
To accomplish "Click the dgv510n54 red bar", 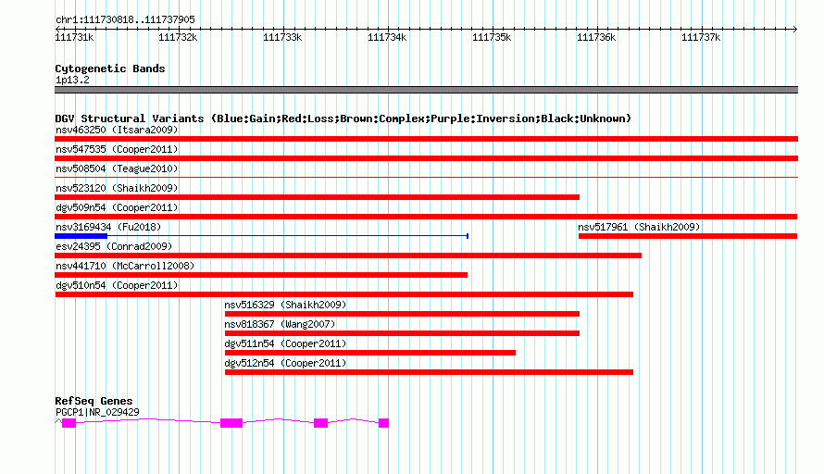I will pyautogui.click(x=344, y=294).
